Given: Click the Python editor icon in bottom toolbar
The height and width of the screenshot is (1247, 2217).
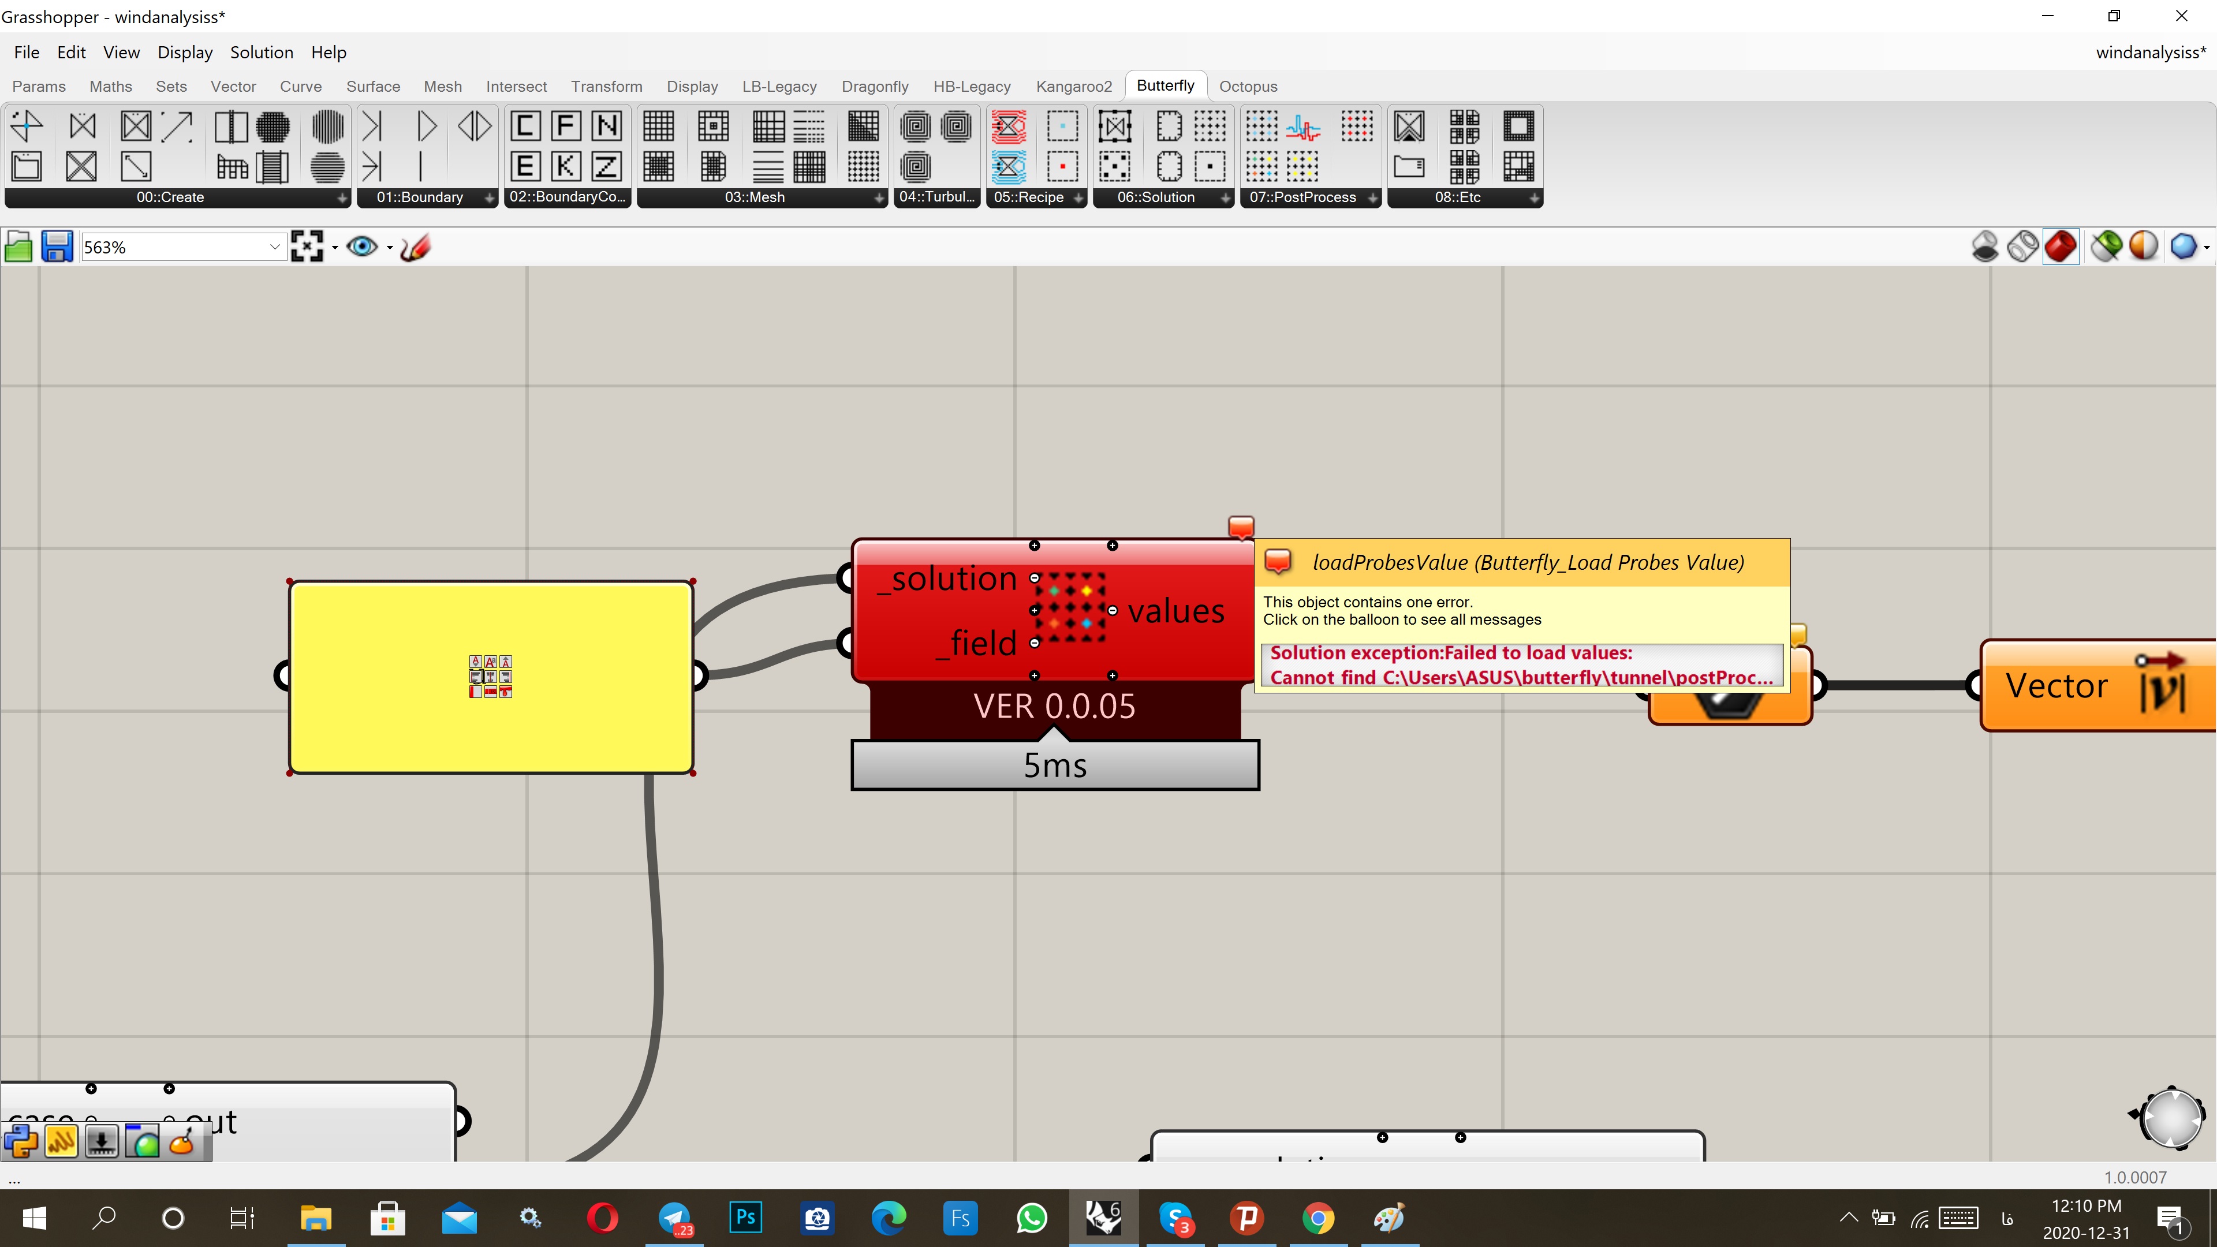Looking at the screenshot, I should coord(21,1142).
